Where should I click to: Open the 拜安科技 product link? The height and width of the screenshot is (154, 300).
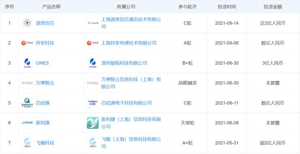coord(45,43)
